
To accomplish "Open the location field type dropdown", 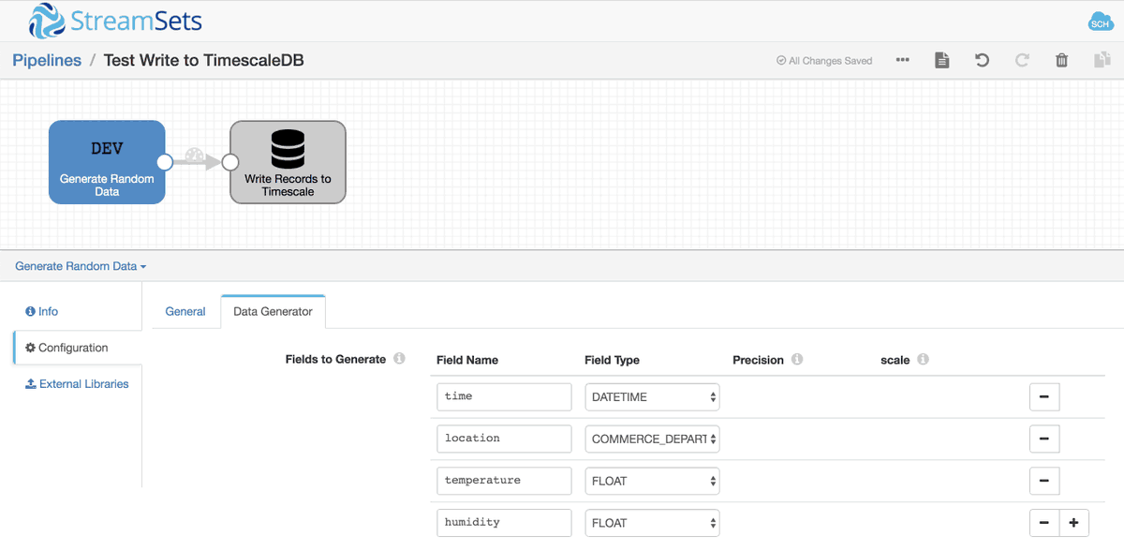I will [652, 439].
